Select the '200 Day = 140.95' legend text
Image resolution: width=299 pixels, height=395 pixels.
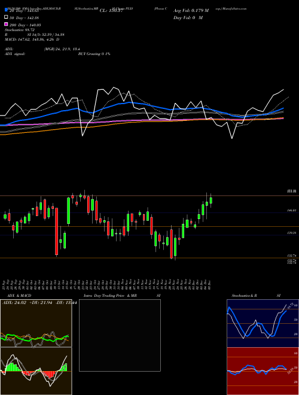pos(26,25)
